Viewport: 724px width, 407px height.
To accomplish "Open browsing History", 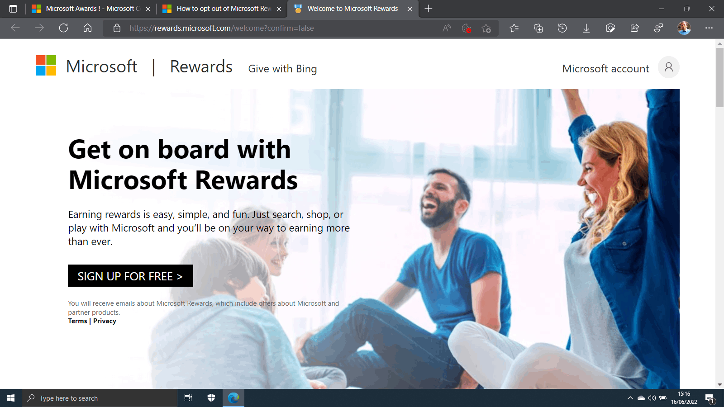I will [562, 28].
